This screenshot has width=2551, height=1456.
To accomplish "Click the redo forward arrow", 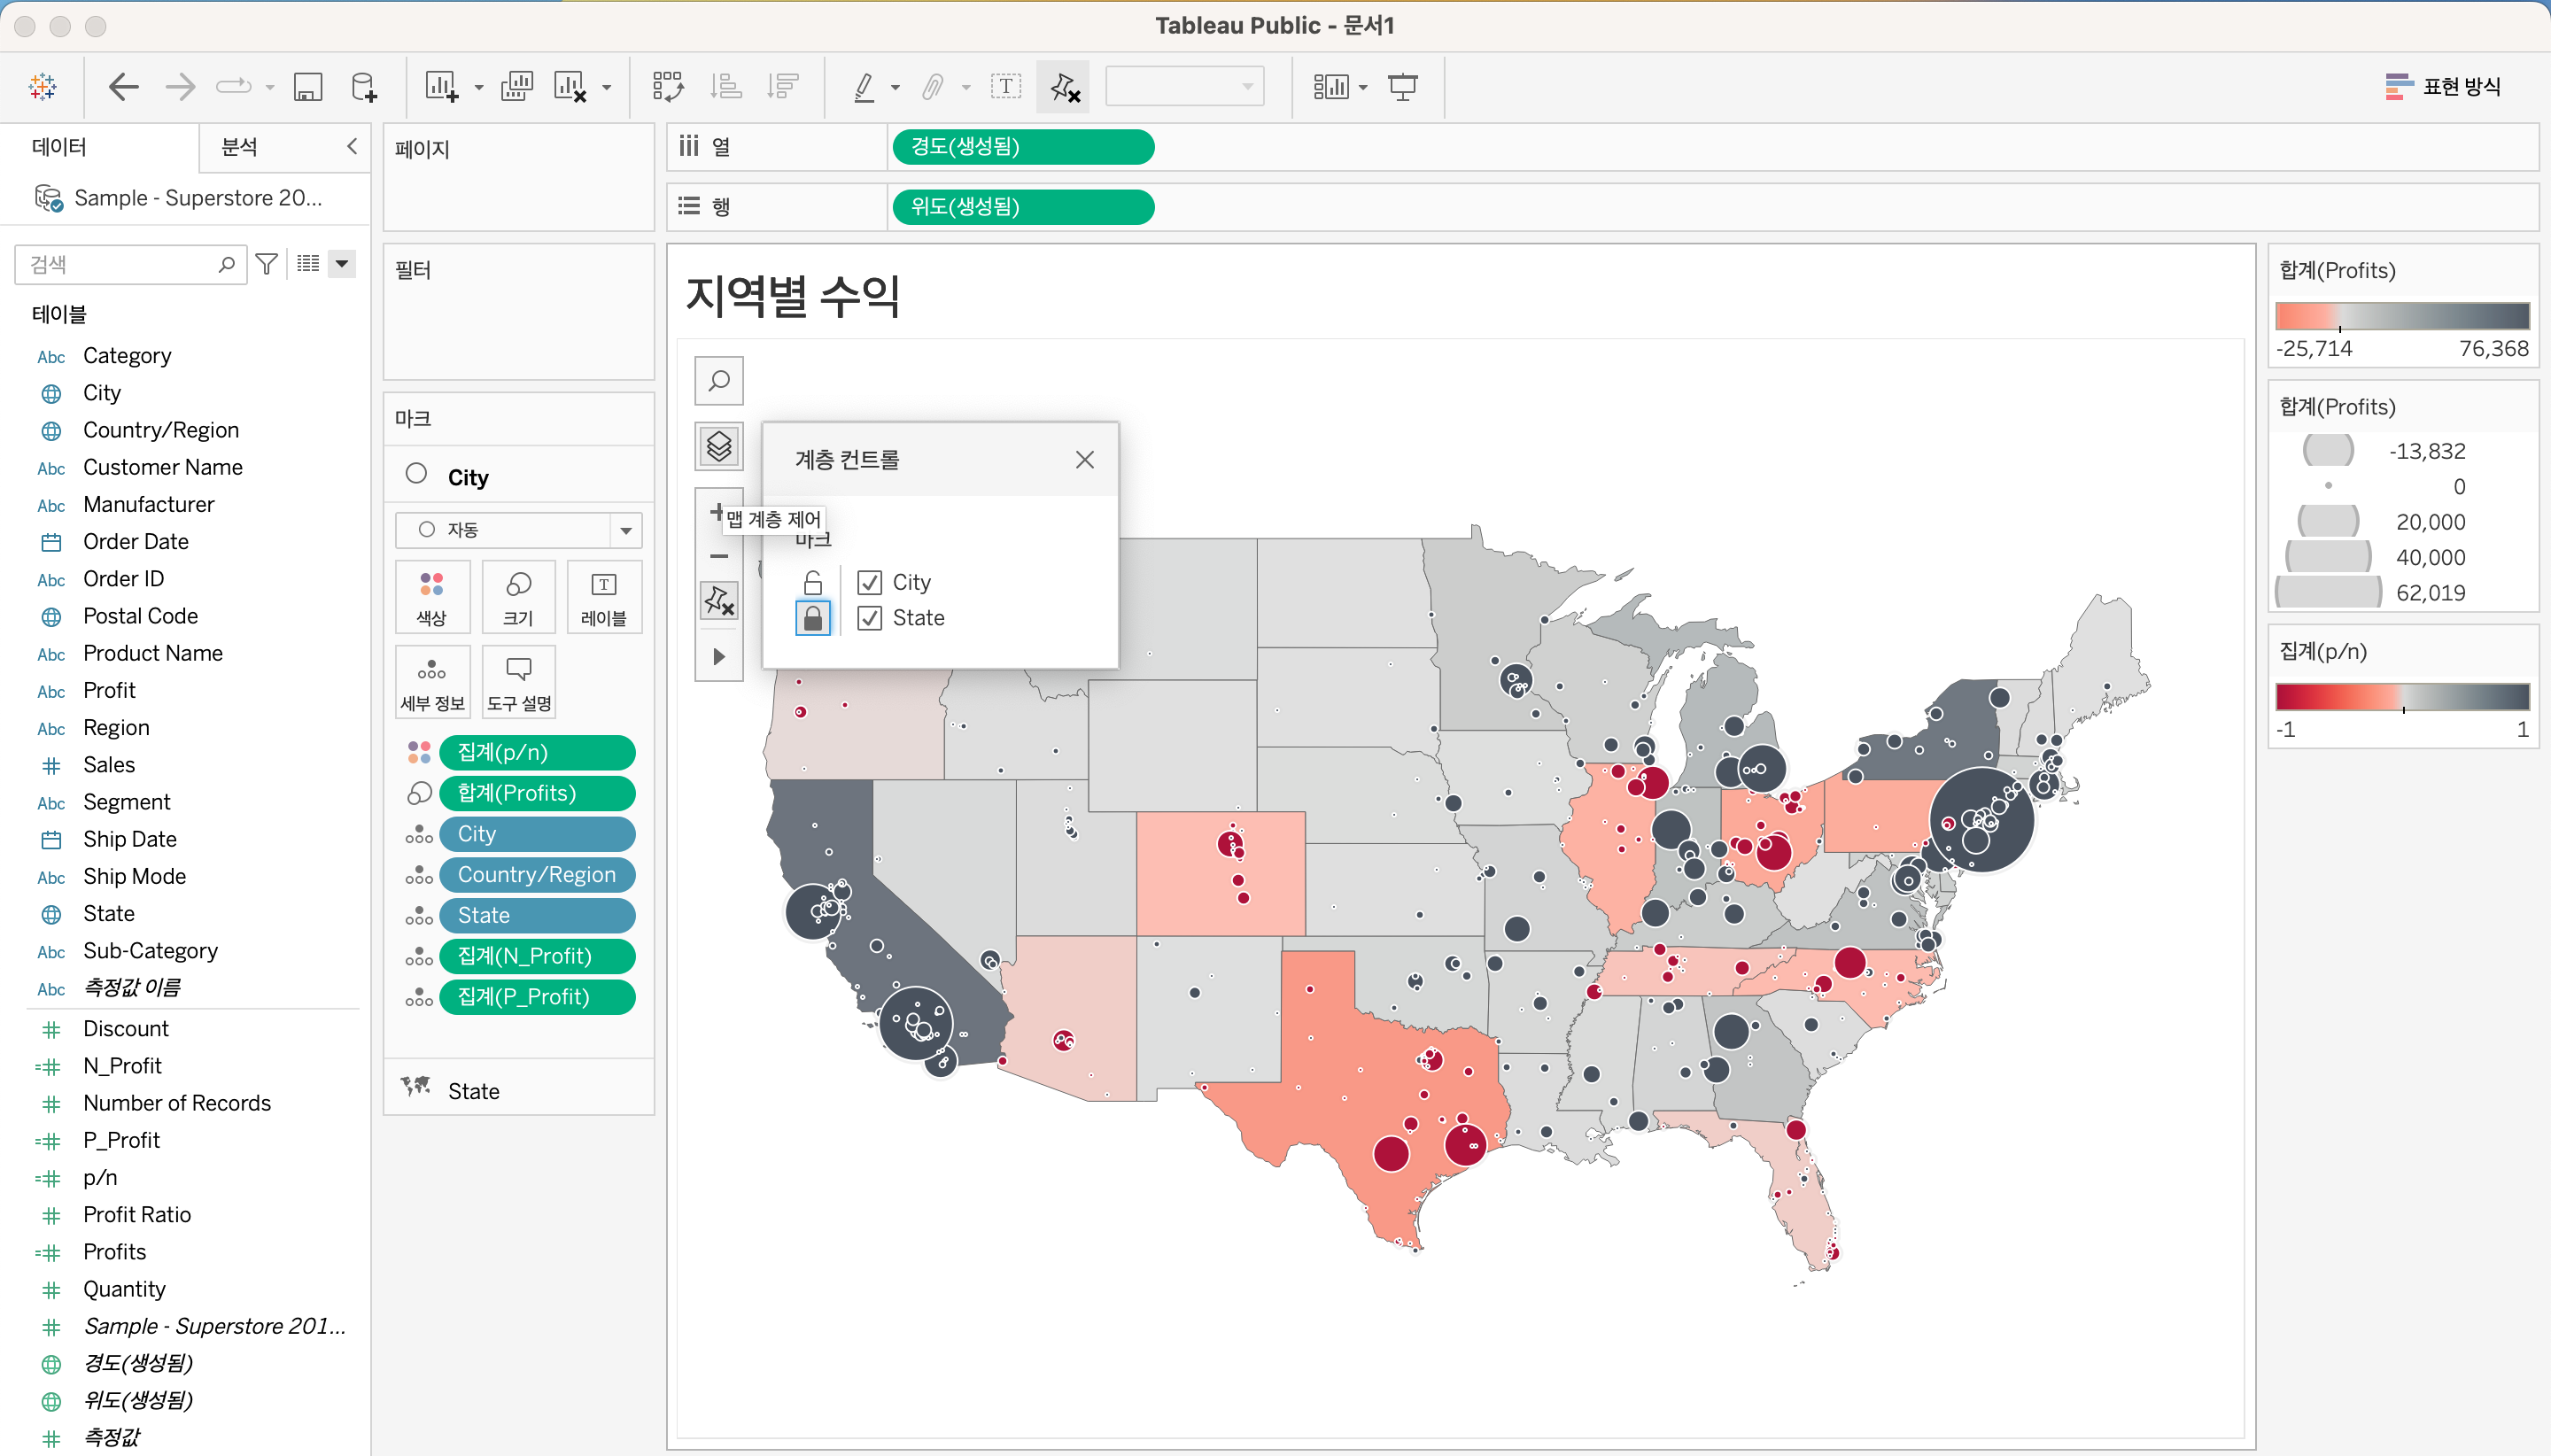I will click(x=180, y=87).
